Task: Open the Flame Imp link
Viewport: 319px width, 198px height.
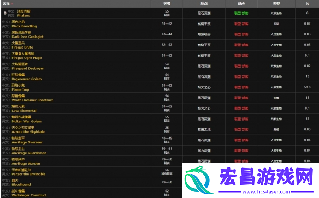Action: click(20, 89)
